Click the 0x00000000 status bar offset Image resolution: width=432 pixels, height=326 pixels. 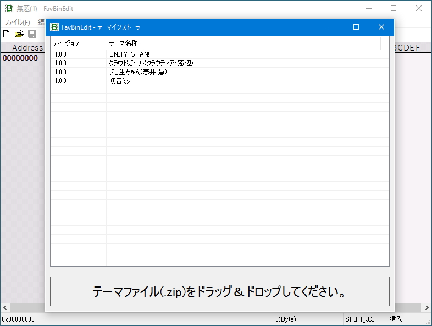(18, 319)
